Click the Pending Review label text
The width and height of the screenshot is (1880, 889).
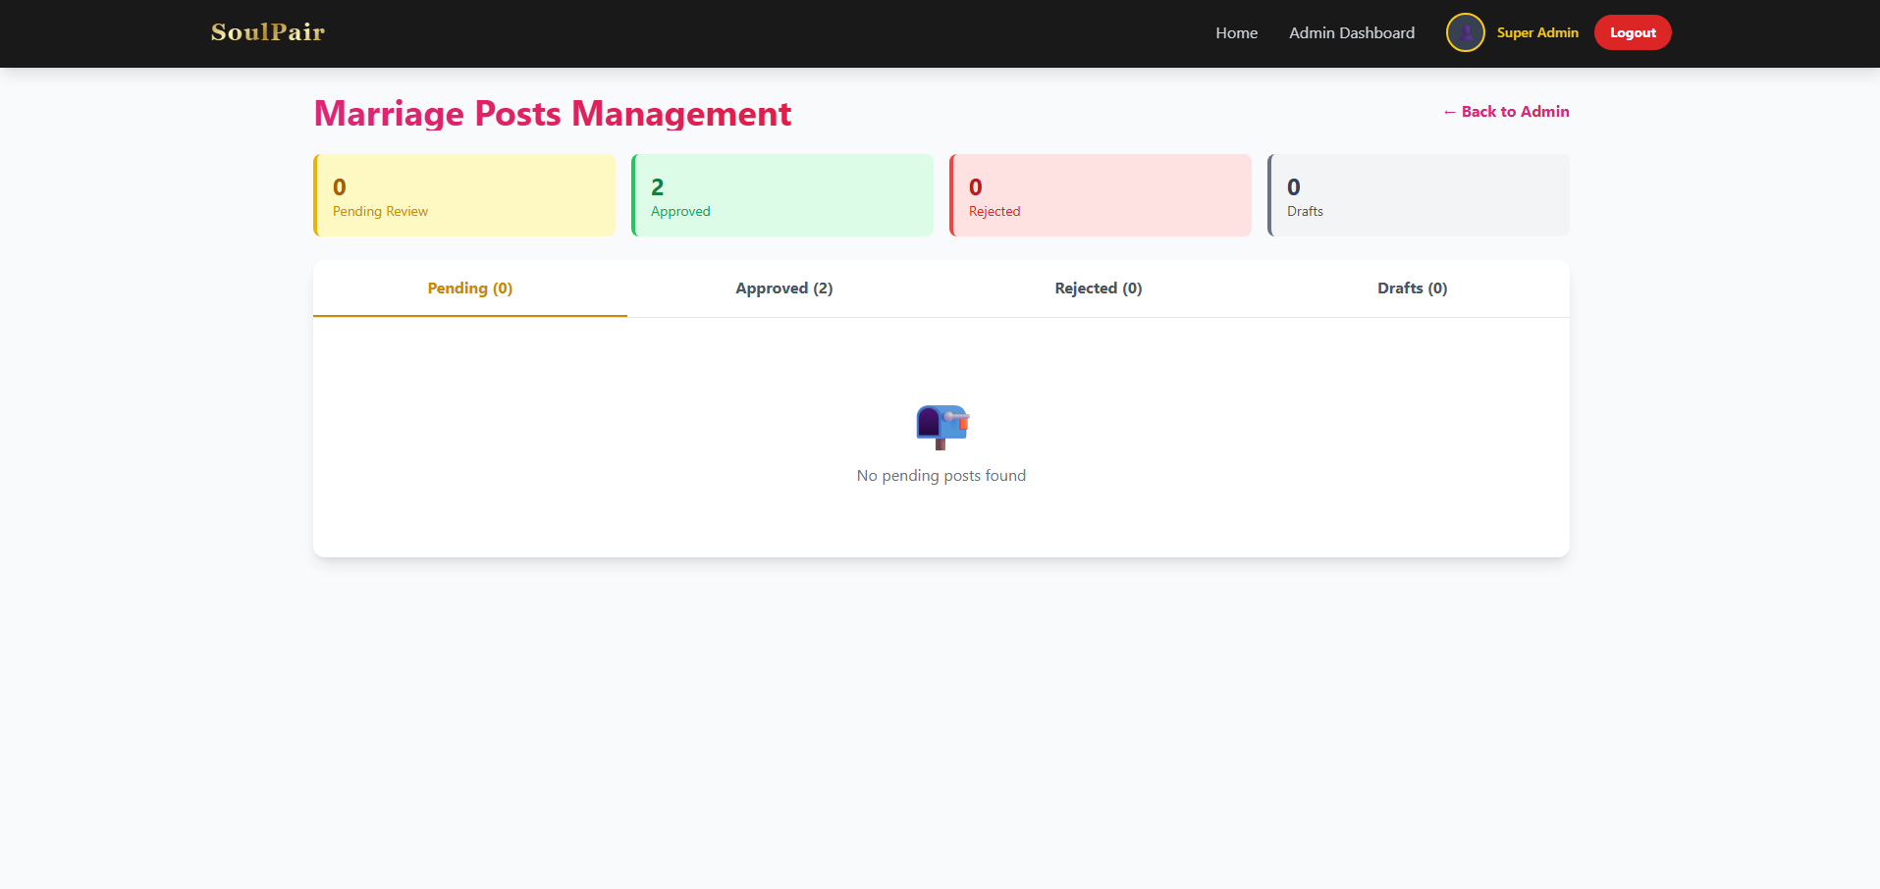pyautogui.click(x=380, y=212)
